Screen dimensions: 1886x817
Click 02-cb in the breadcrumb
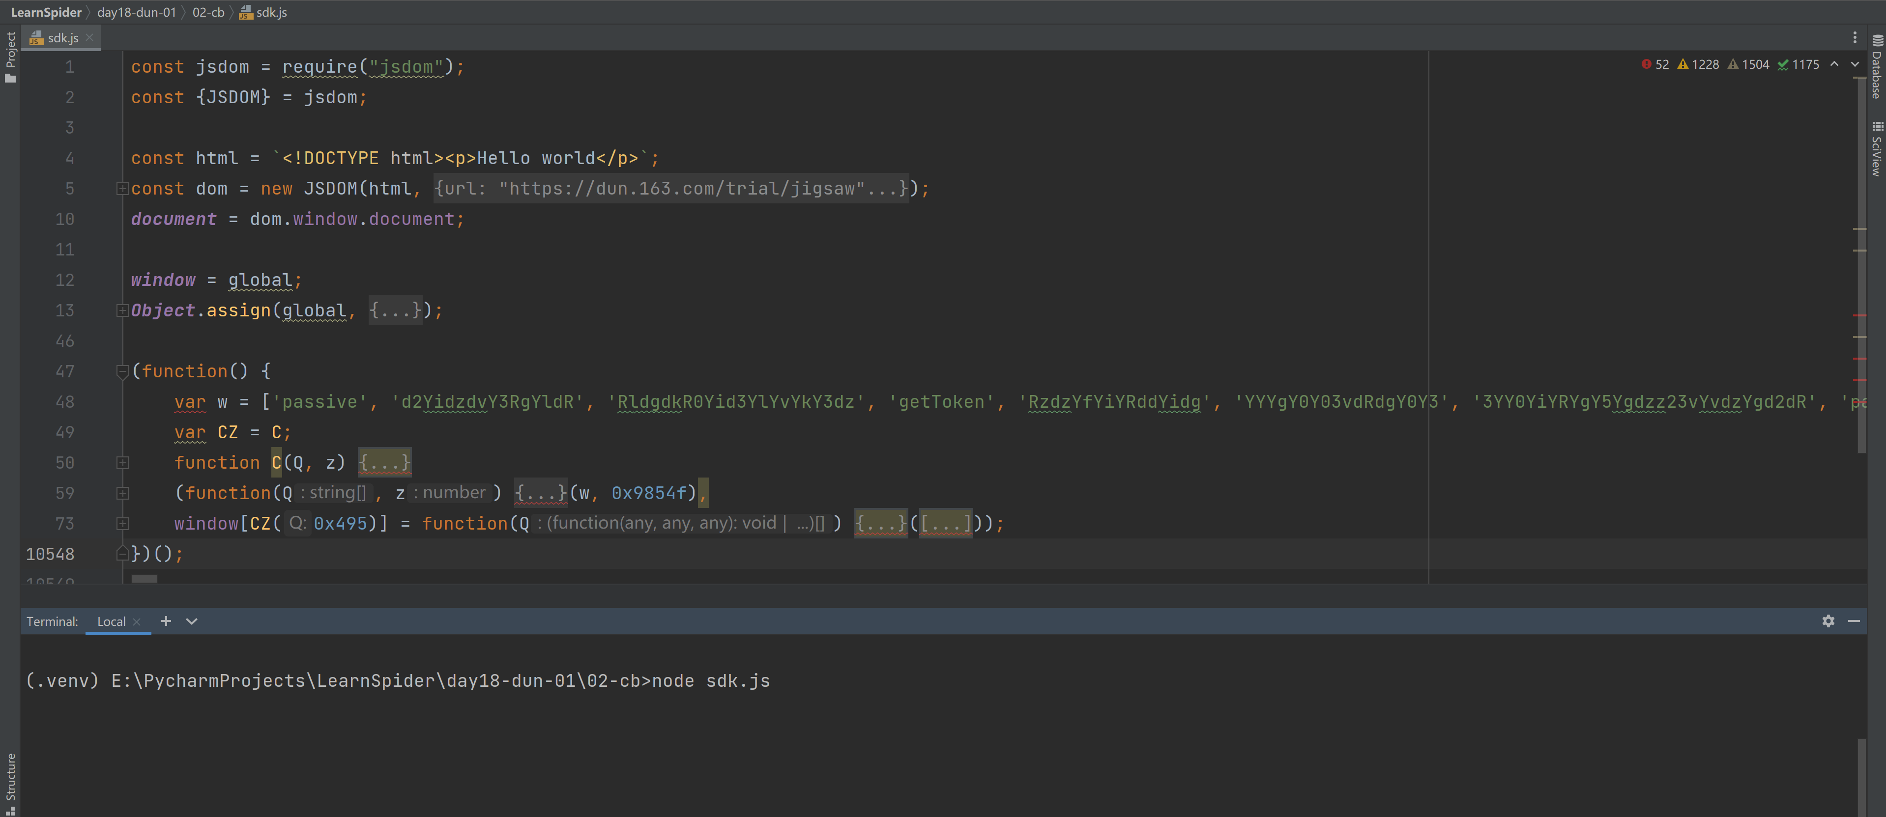[x=209, y=12]
